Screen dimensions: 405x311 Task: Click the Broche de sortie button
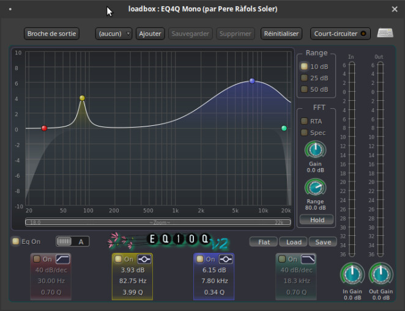point(52,34)
